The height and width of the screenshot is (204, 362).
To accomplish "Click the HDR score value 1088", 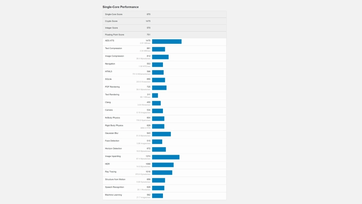I will (x=148, y=164).
